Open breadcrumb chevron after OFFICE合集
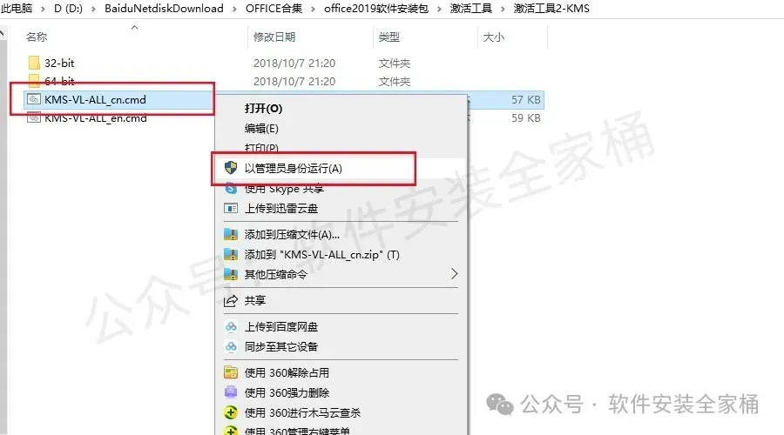784x435 pixels. coord(313,9)
